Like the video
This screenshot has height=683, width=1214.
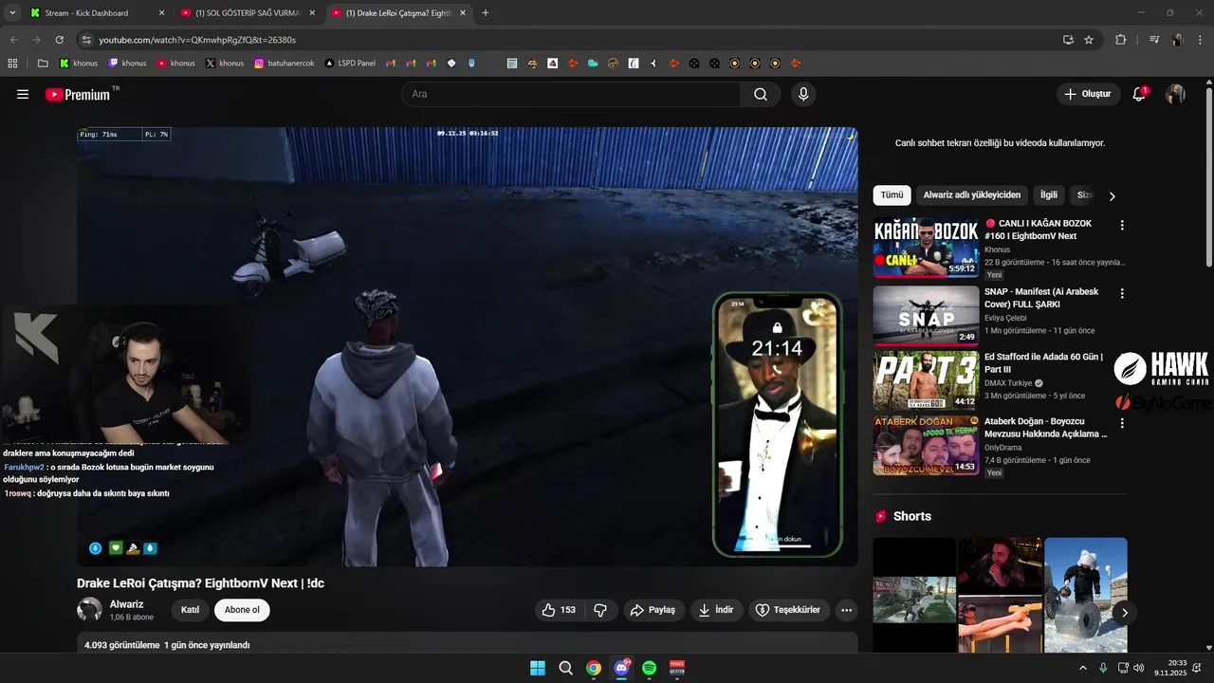pos(560,610)
